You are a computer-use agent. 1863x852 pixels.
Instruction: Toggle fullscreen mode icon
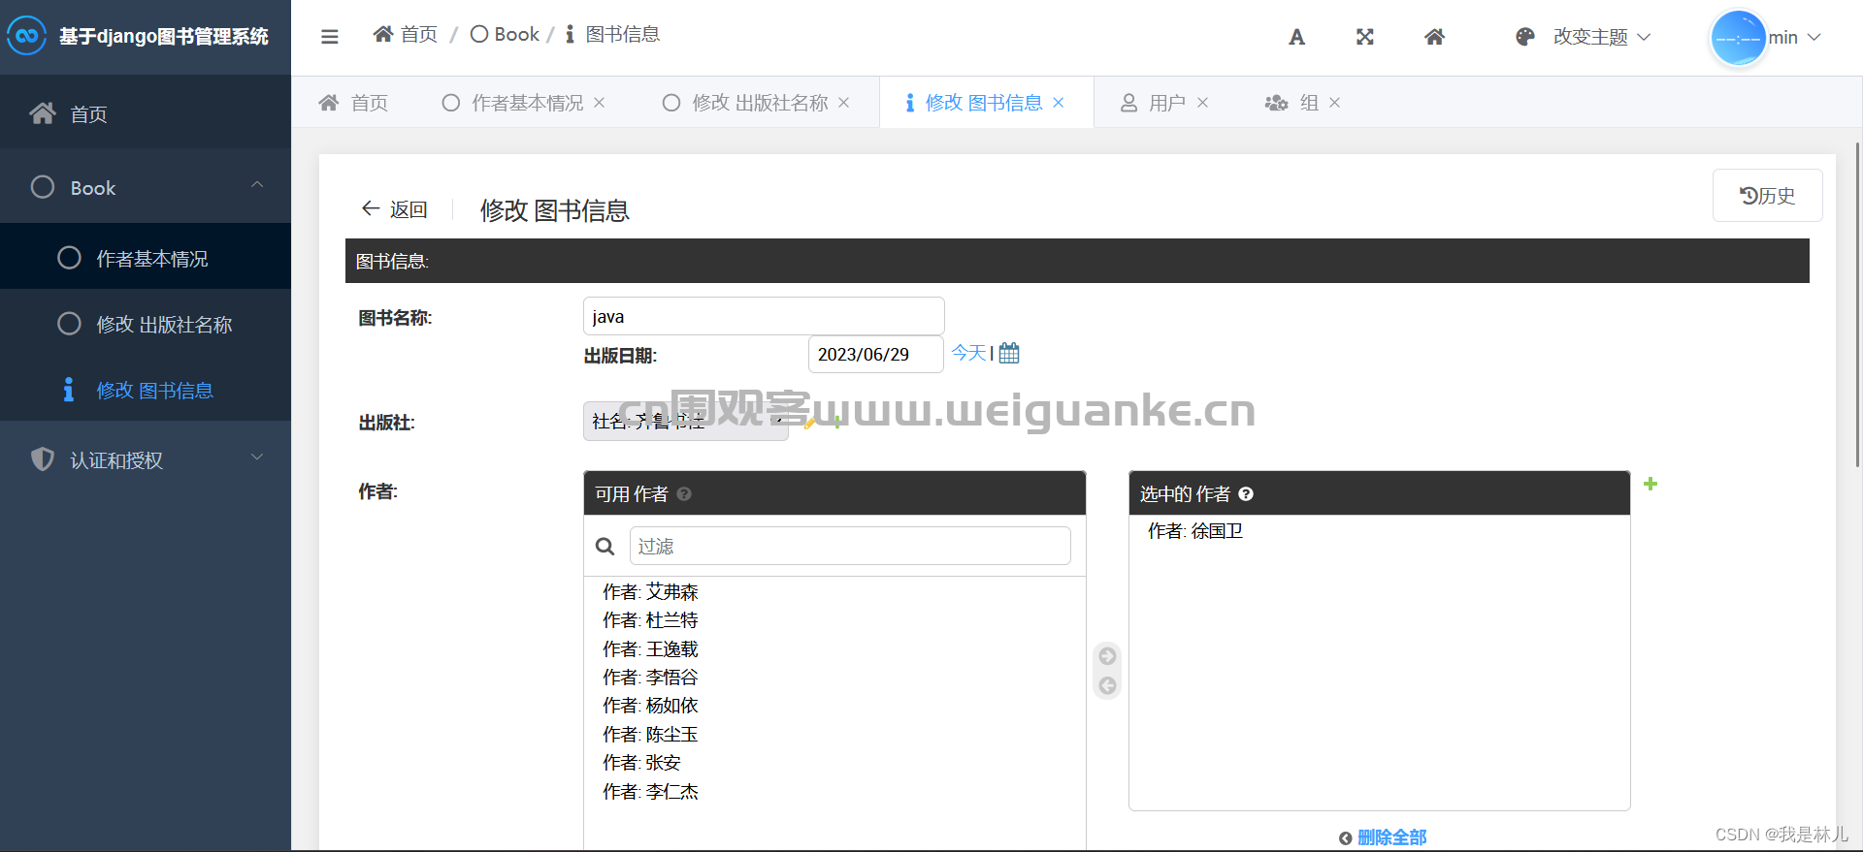point(1365,37)
